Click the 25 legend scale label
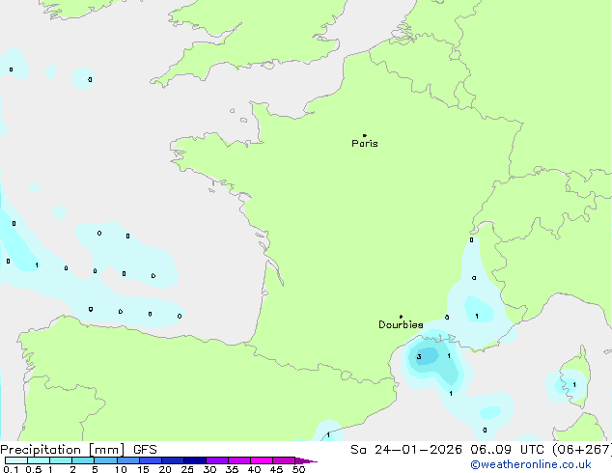 pos(187,469)
